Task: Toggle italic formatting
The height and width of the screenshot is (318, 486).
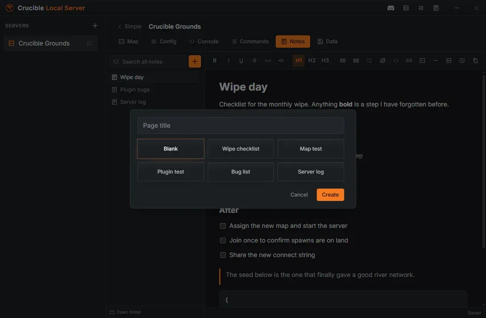Action: click(228, 61)
